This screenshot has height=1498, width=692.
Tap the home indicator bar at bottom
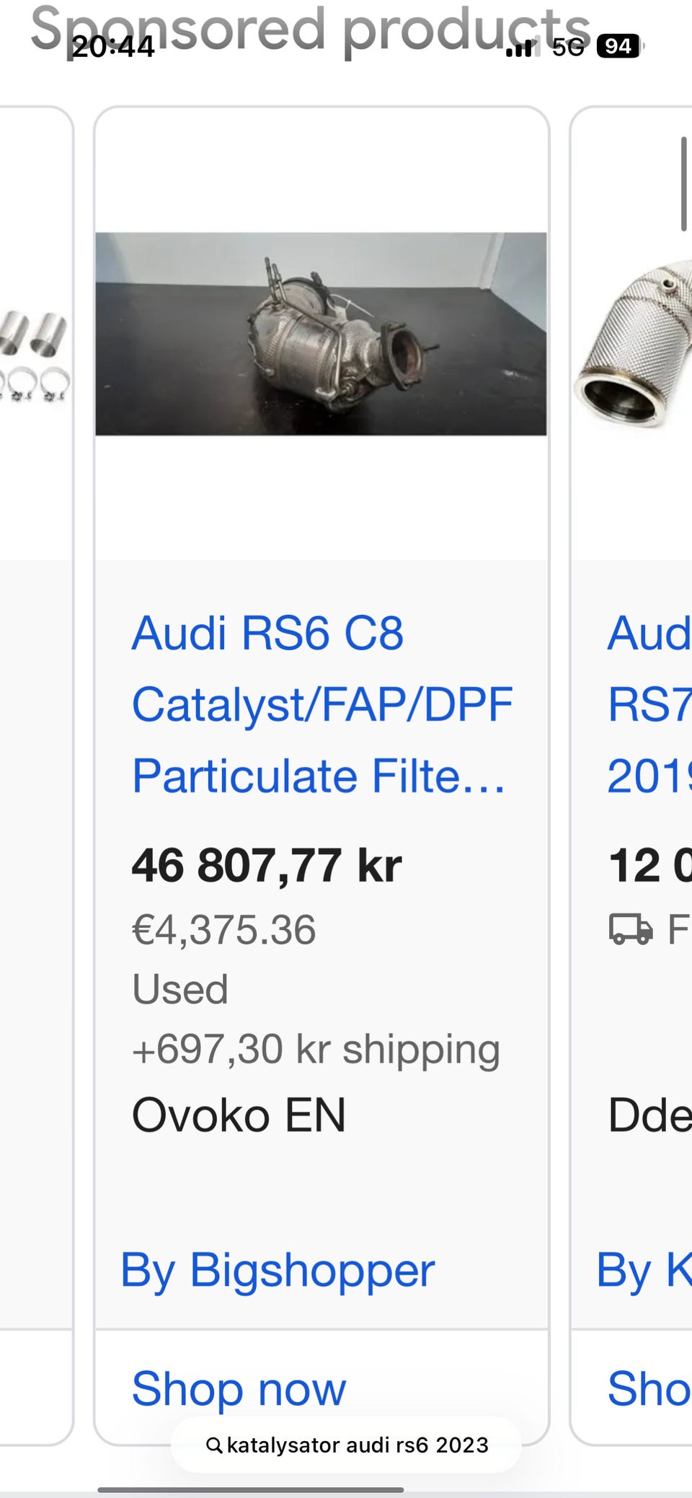pyautogui.click(x=251, y=1489)
